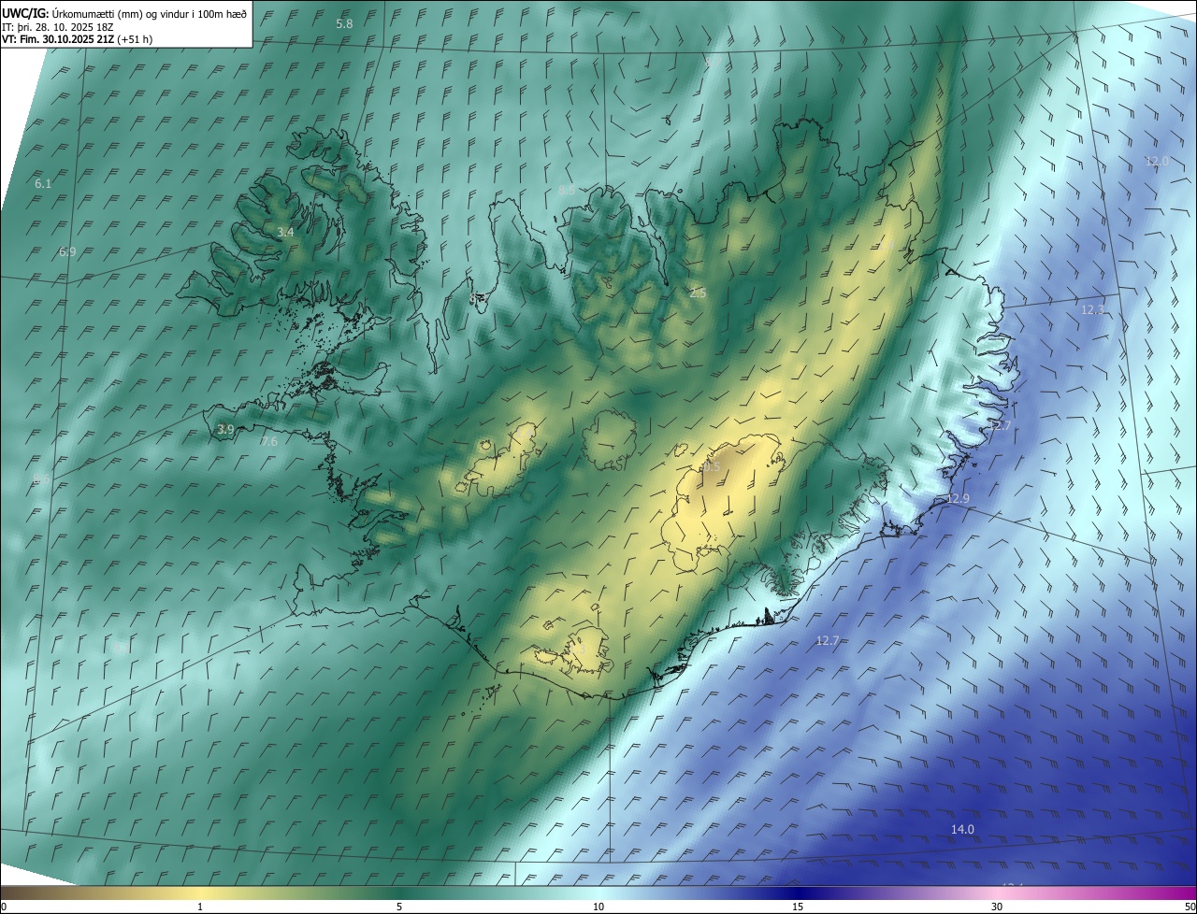Click the 12.9 value label on the map
The width and height of the screenshot is (1197, 914).
click(958, 498)
